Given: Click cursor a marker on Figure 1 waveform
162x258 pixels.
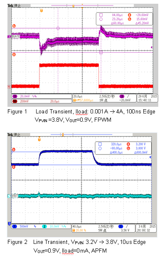Looking at the screenshot, I should (14, 54).
